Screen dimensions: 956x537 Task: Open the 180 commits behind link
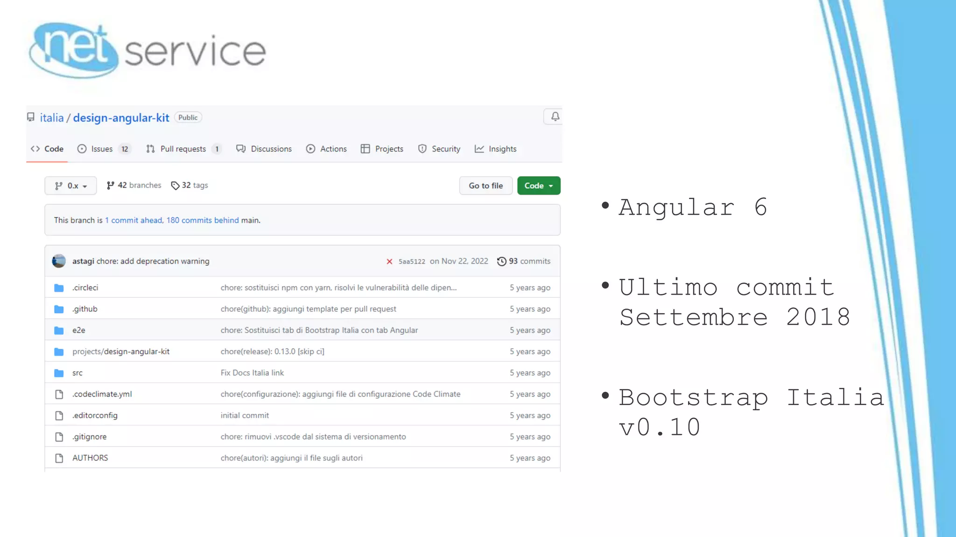click(203, 220)
